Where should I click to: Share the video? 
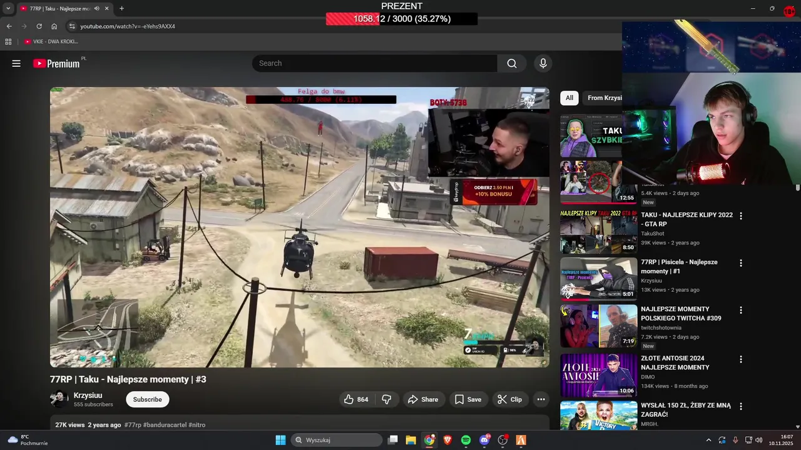pos(423,399)
